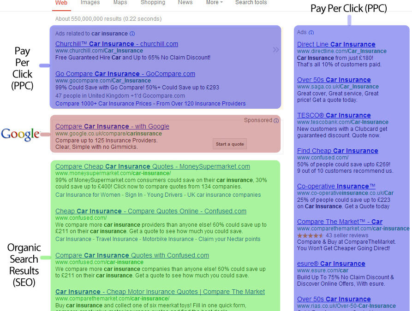Open 'Find Cheap Car Insurance' ad
The image size is (412, 311).
tap(337, 151)
